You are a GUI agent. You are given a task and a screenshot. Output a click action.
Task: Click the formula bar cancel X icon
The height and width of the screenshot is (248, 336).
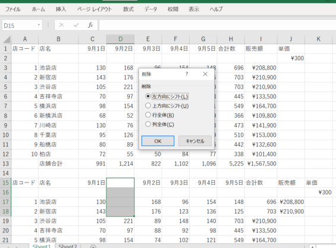point(62,26)
